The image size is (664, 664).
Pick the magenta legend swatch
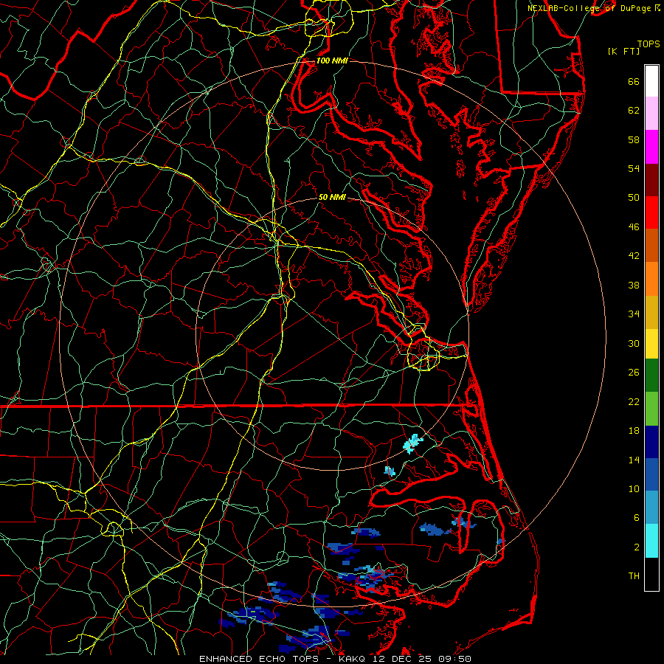[x=651, y=147]
